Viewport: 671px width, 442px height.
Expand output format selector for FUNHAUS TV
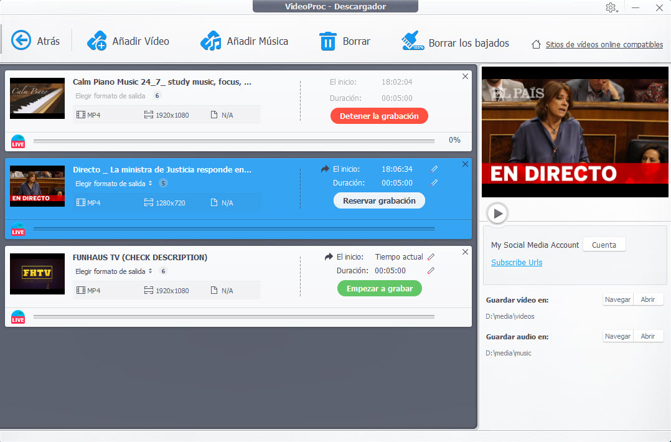[x=150, y=271]
